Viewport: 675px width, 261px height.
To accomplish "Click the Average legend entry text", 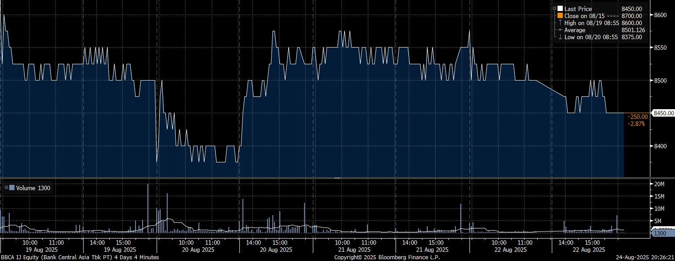I will point(575,30).
